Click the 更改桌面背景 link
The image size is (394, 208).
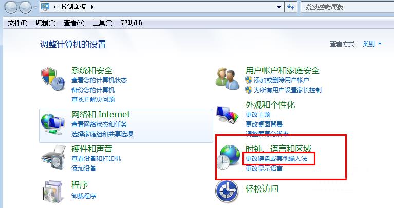pos(264,124)
